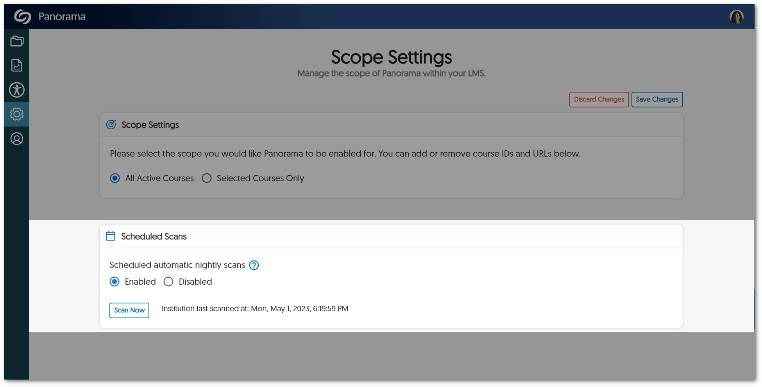The height and width of the screenshot is (387, 762).
Task: Open the reports chart document icon
Action: [17, 65]
